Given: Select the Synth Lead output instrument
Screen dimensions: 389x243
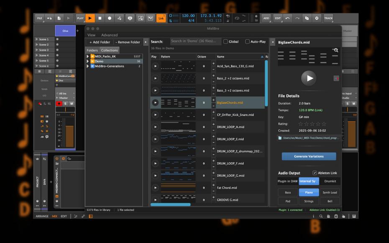Looking at the screenshot, I should pyautogui.click(x=330, y=192).
